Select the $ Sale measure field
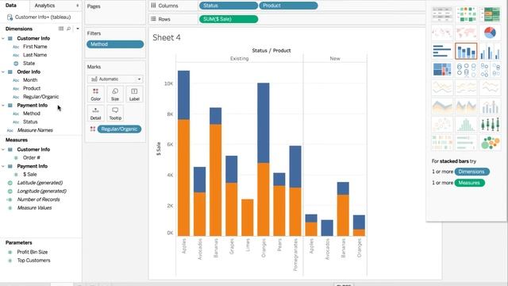This screenshot has width=508, height=286. 30,175
